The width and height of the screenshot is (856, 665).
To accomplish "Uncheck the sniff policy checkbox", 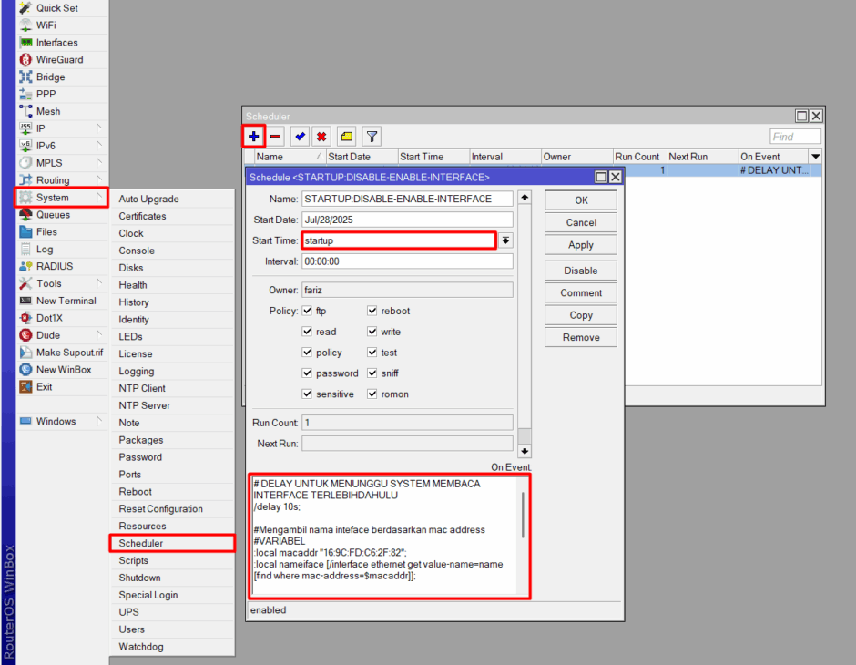I will point(372,373).
